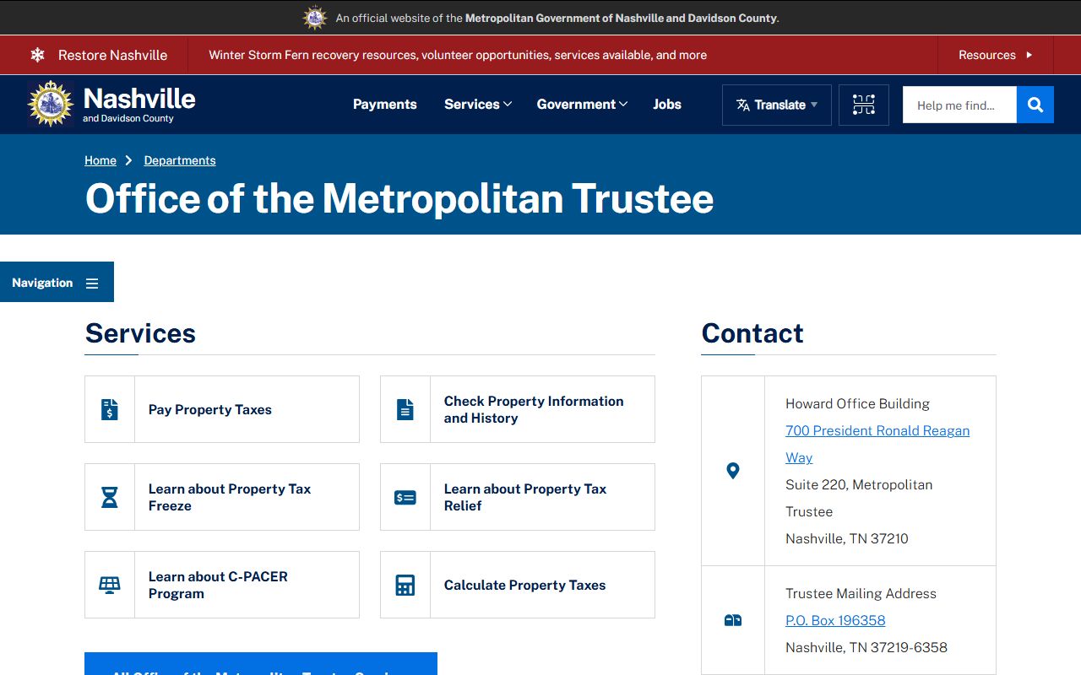Open Check Property Information and History

pyautogui.click(x=518, y=409)
